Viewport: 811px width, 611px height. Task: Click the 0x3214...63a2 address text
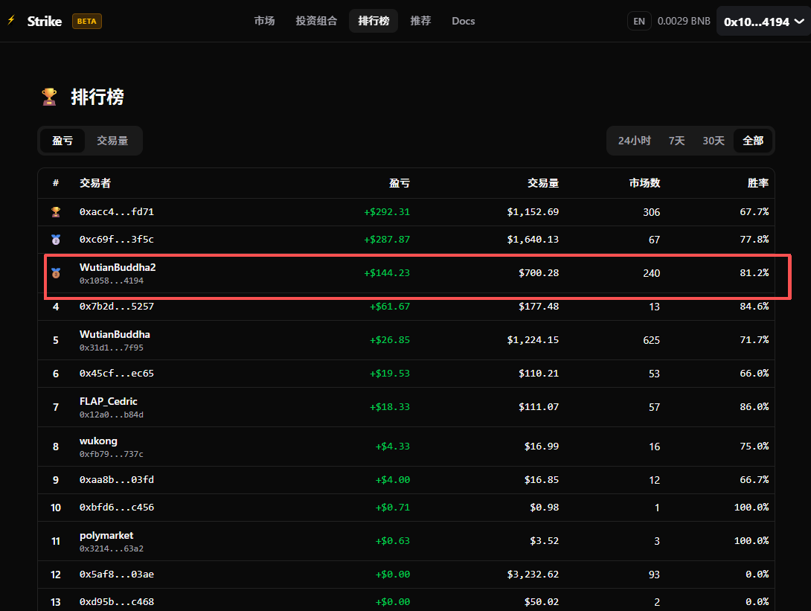(x=112, y=549)
